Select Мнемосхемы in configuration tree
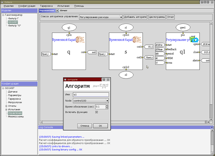The height and width of the screenshot is (156, 215). click(x=16, y=117)
